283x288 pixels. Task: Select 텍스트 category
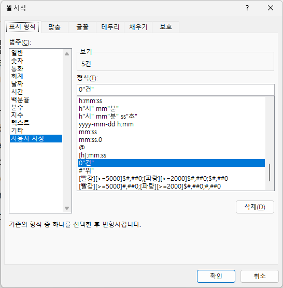36,123
